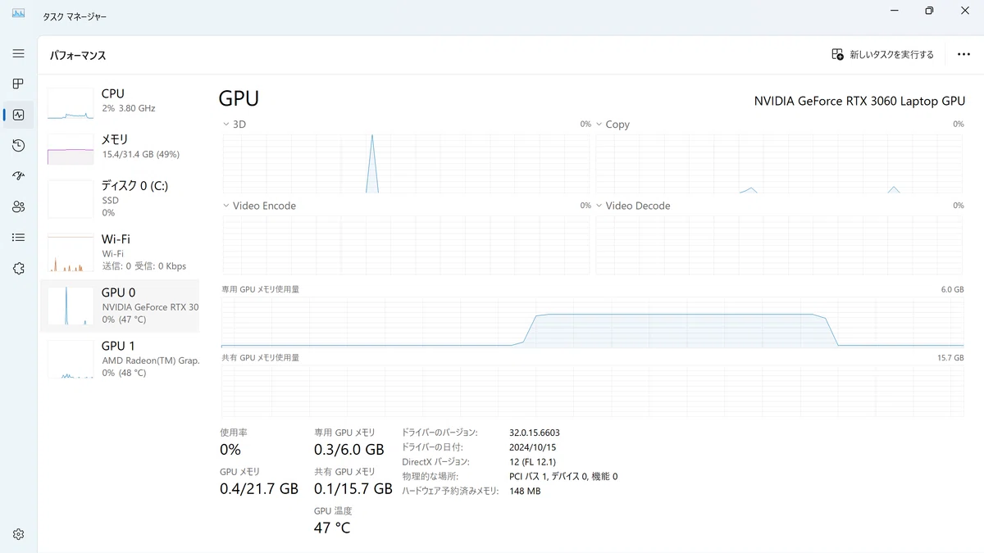
Task: Open the Details list page icon
Action: pyautogui.click(x=18, y=238)
